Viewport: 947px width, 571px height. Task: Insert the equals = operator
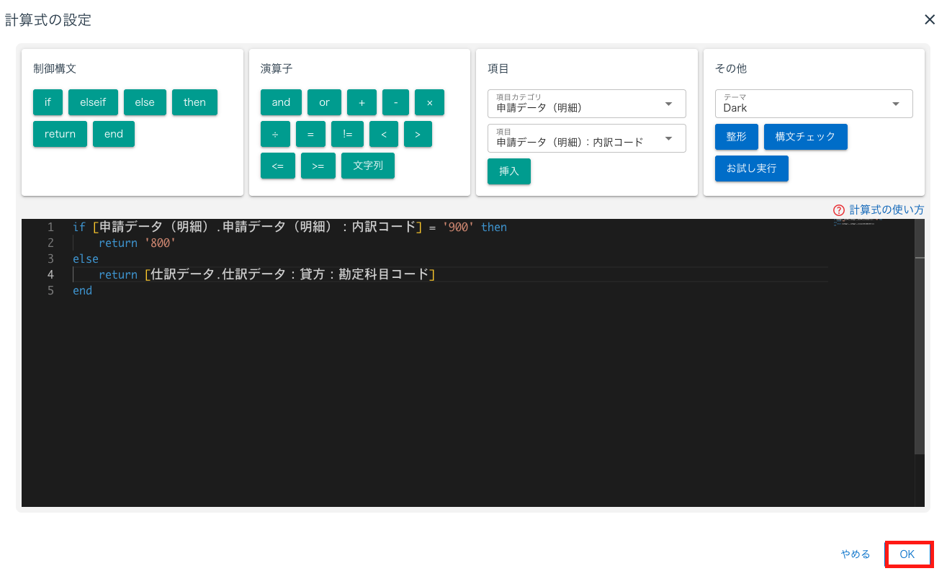click(x=310, y=134)
